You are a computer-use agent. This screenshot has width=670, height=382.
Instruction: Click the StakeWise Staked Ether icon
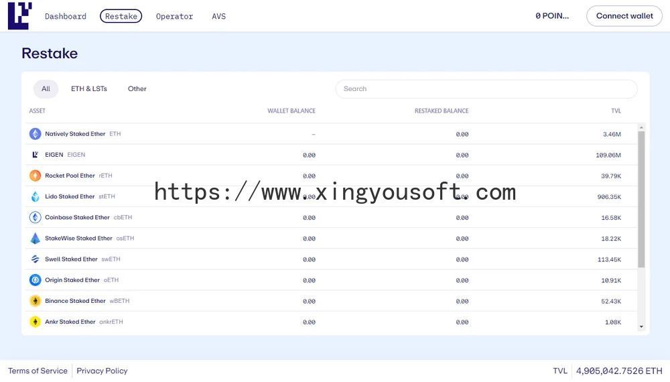pos(35,238)
